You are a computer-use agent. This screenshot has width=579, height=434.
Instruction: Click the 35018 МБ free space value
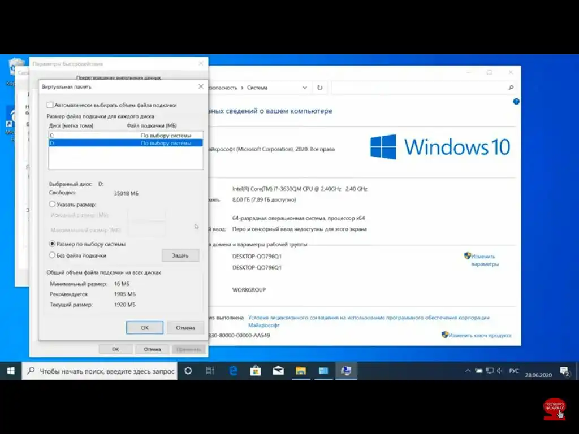click(x=126, y=193)
